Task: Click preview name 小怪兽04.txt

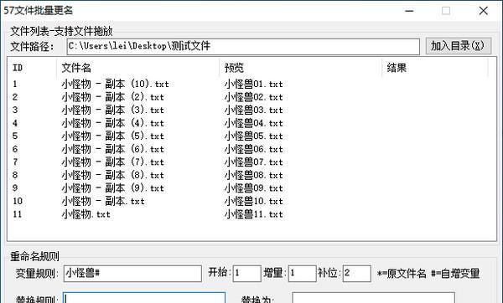Action: 253,123
